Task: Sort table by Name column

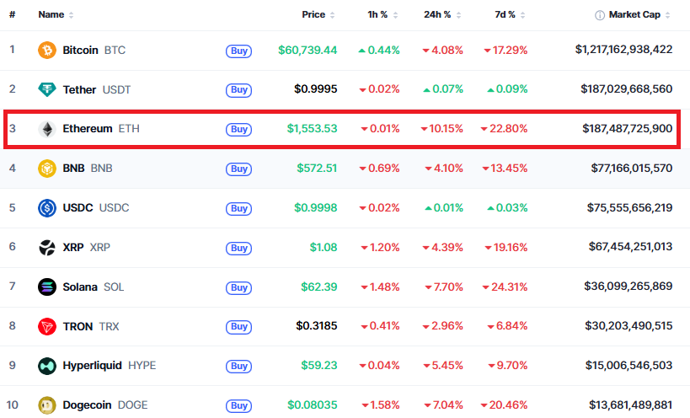Action: (56, 14)
